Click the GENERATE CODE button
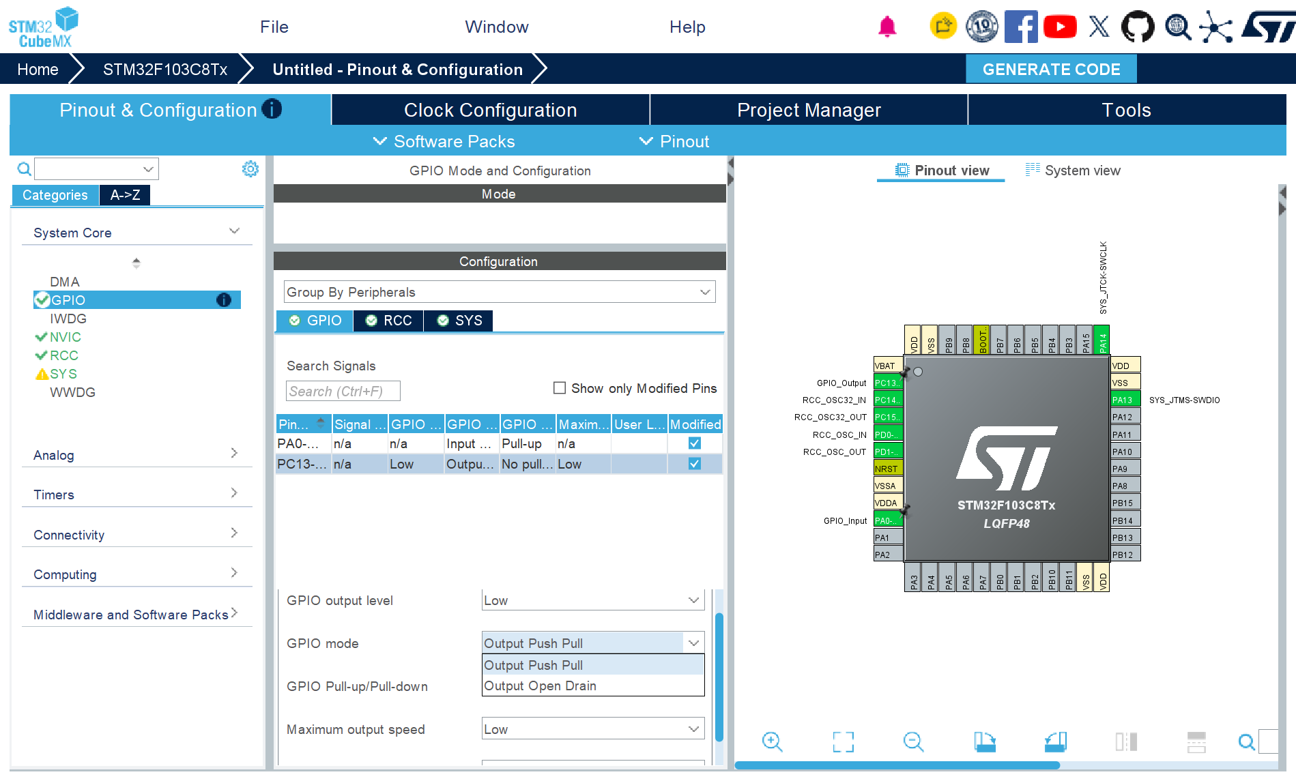Screen dimensions: 1296x781 (x=1051, y=69)
